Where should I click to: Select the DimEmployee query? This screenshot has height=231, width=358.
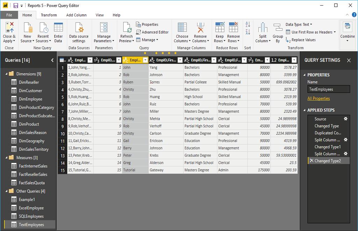pos(30,99)
